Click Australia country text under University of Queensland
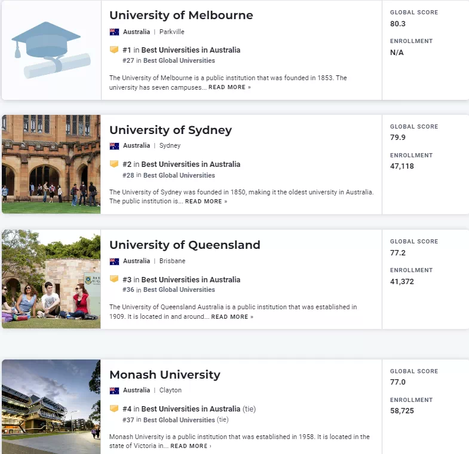This screenshot has width=469, height=454. [136, 261]
